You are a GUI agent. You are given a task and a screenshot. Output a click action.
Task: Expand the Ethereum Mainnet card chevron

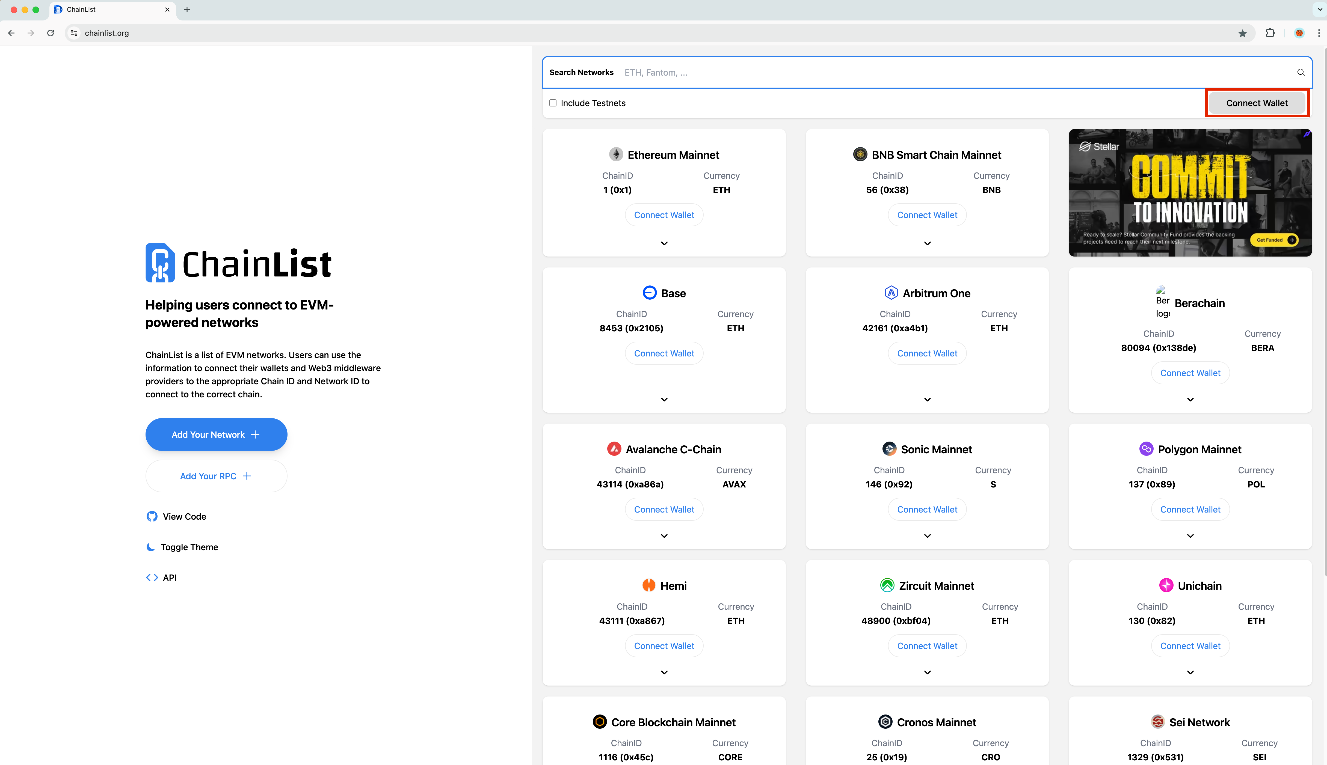(664, 243)
